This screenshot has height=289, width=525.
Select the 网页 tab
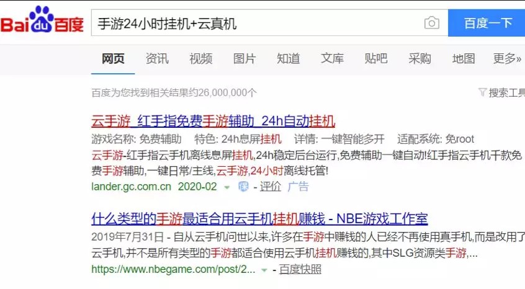(x=113, y=58)
